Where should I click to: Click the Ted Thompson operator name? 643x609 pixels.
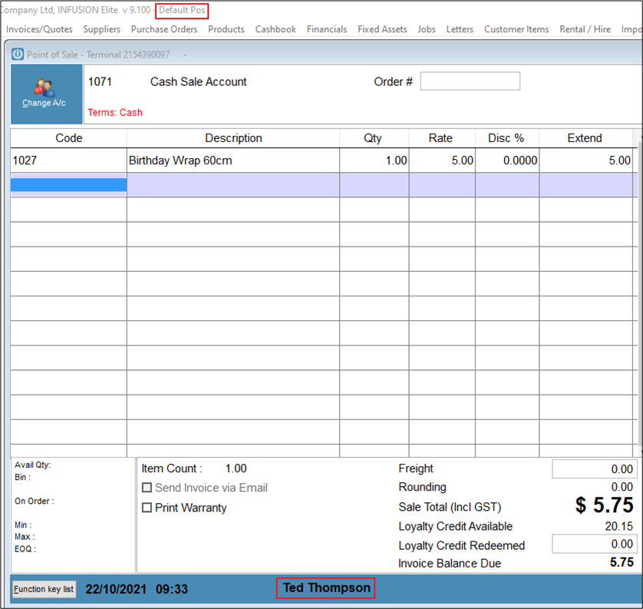pyautogui.click(x=326, y=587)
